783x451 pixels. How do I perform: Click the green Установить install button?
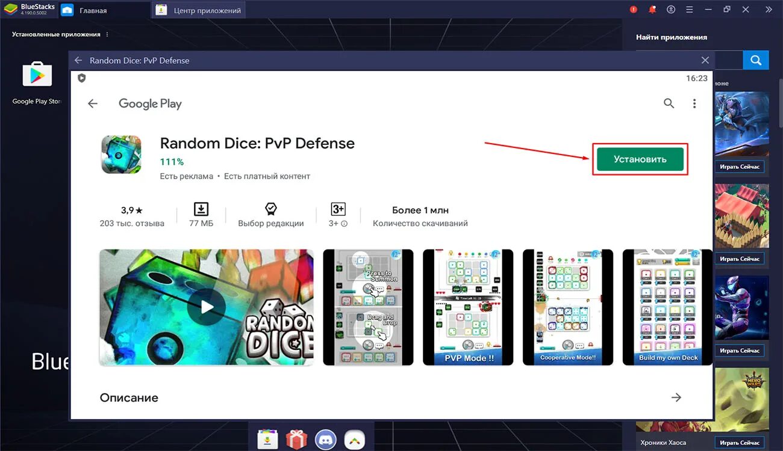640,159
